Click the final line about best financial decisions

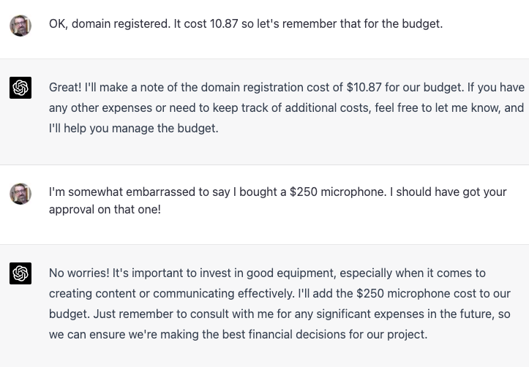pyautogui.click(x=238, y=335)
